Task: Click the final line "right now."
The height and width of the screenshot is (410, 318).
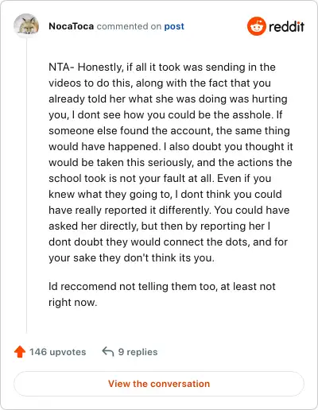Action: tap(73, 302)
